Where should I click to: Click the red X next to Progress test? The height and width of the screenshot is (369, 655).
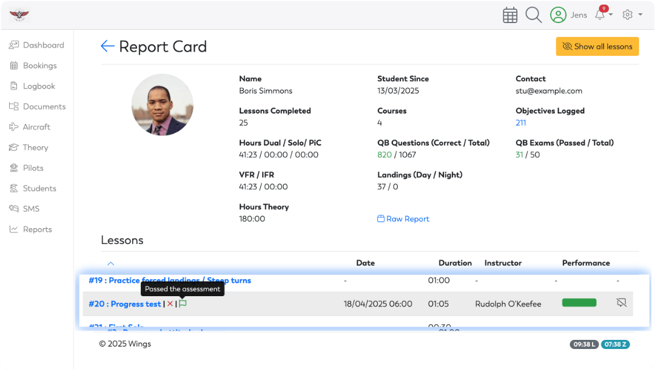(170, 303)
